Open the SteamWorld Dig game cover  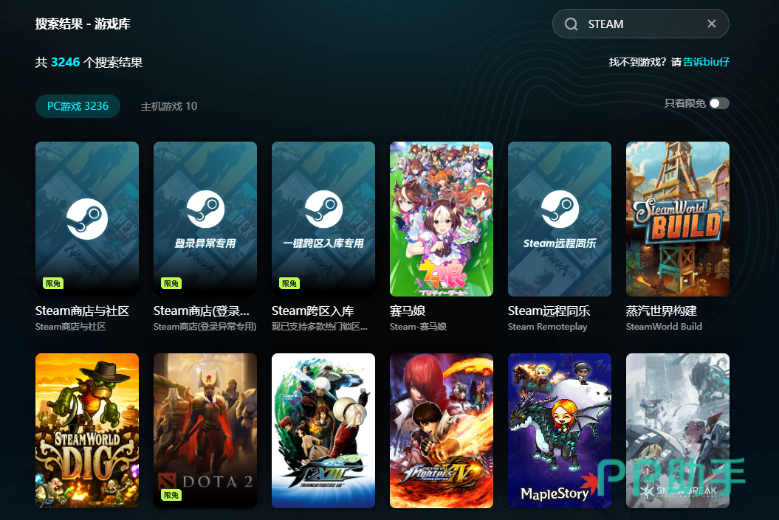point(86,431)
